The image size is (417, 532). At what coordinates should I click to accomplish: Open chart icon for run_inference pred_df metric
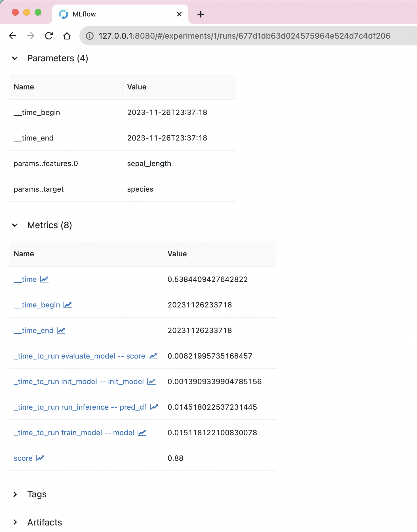tap(154, 407)
